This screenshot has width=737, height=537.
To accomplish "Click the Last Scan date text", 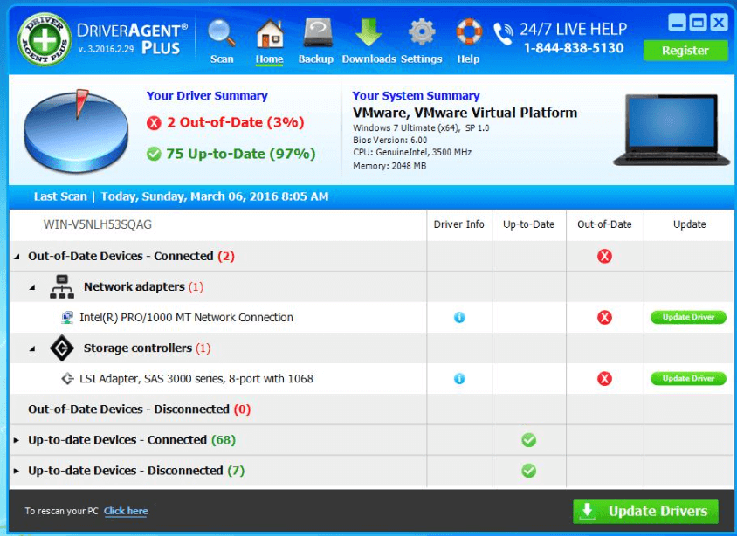I will pos(214,196).
